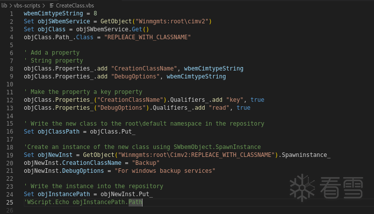Click "For windows backup services" string

click(165, 171)
